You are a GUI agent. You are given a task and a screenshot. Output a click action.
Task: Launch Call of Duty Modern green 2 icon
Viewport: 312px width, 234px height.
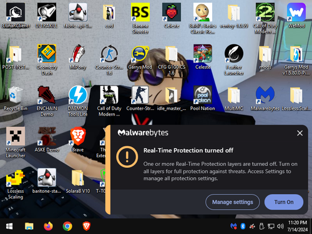tap(265, 18)
